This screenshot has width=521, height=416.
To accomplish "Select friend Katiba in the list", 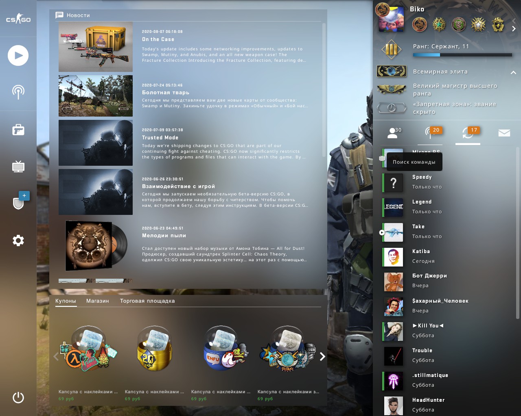I will tap(448, 257).
